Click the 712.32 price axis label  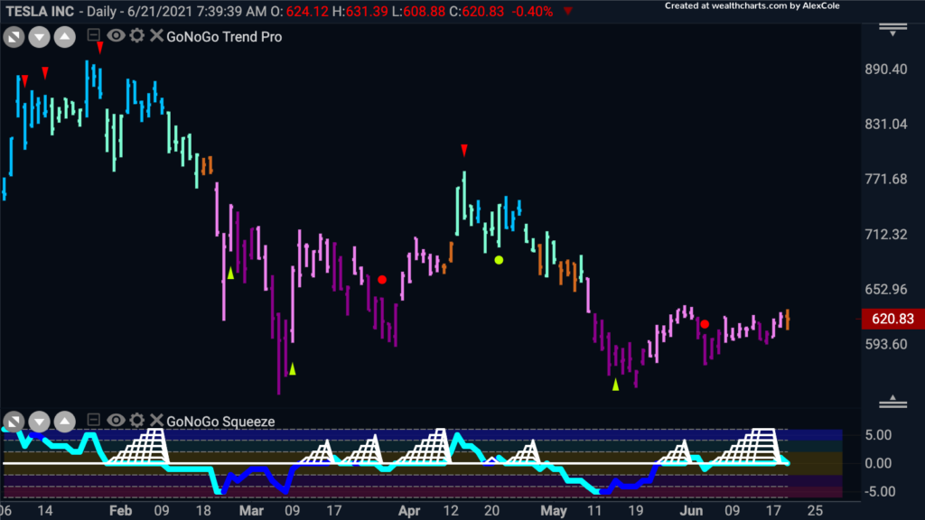tap(886, 234)
